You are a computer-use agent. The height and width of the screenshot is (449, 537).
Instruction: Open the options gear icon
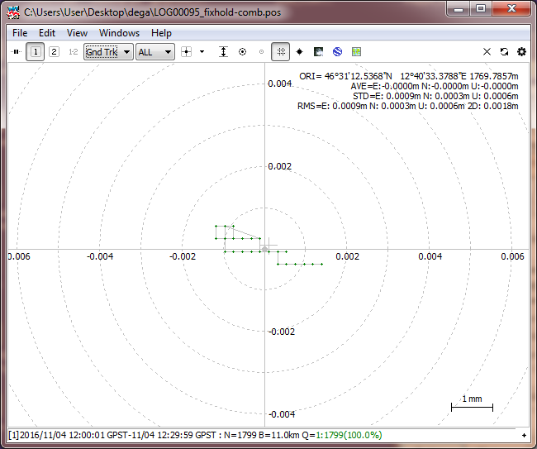tap(521, 52)
